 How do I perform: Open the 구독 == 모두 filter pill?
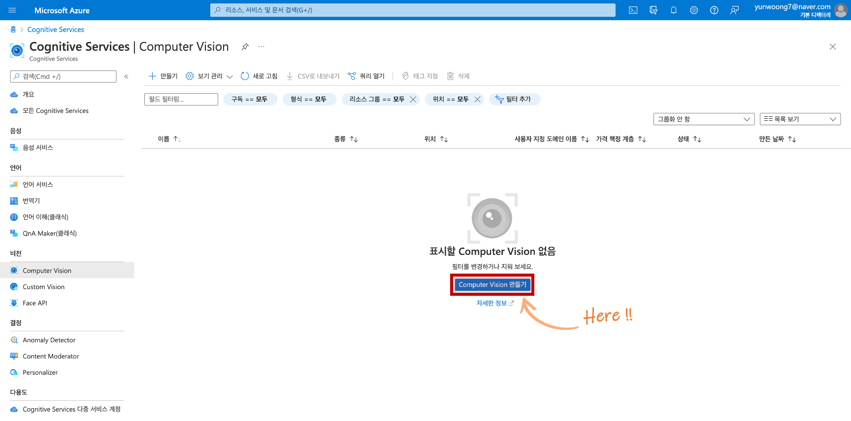[x=250, y=99]
